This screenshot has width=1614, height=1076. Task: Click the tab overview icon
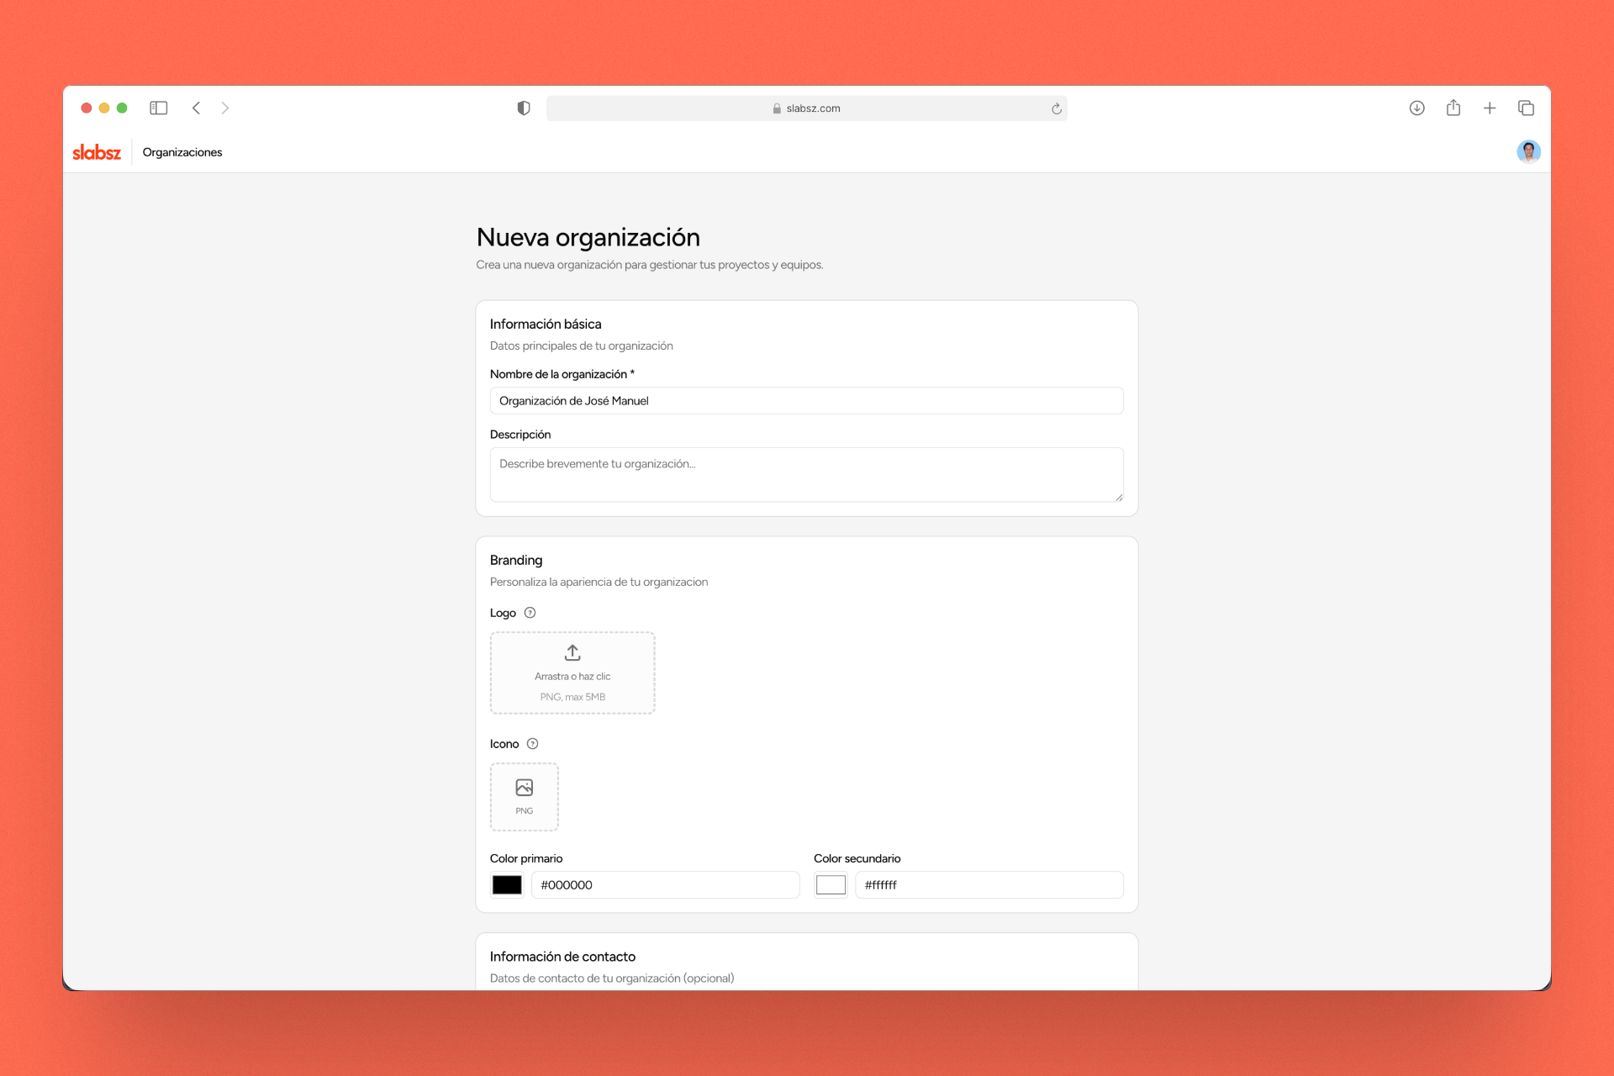(1526, 108)
